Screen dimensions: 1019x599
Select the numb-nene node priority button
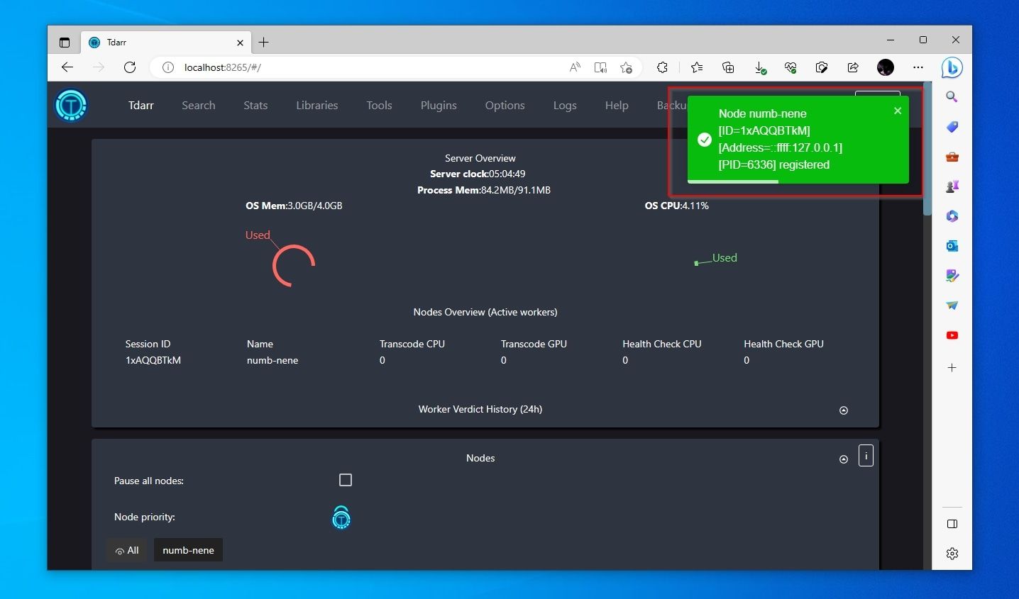(x=187, y=550)
